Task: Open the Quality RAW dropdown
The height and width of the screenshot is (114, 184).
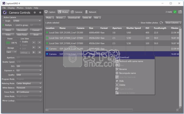Action: (x=29, y=75)
